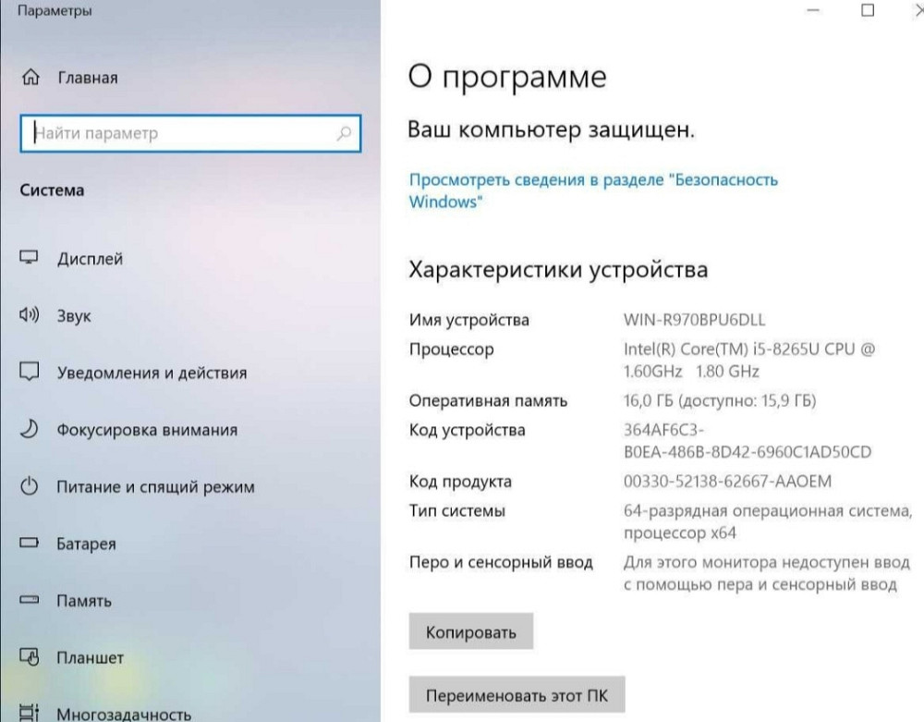
Task: Click the Питание и спящий режим power icon
Action: click(30, 487)
